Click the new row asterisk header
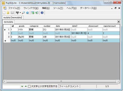 click(x=7, y=40)
